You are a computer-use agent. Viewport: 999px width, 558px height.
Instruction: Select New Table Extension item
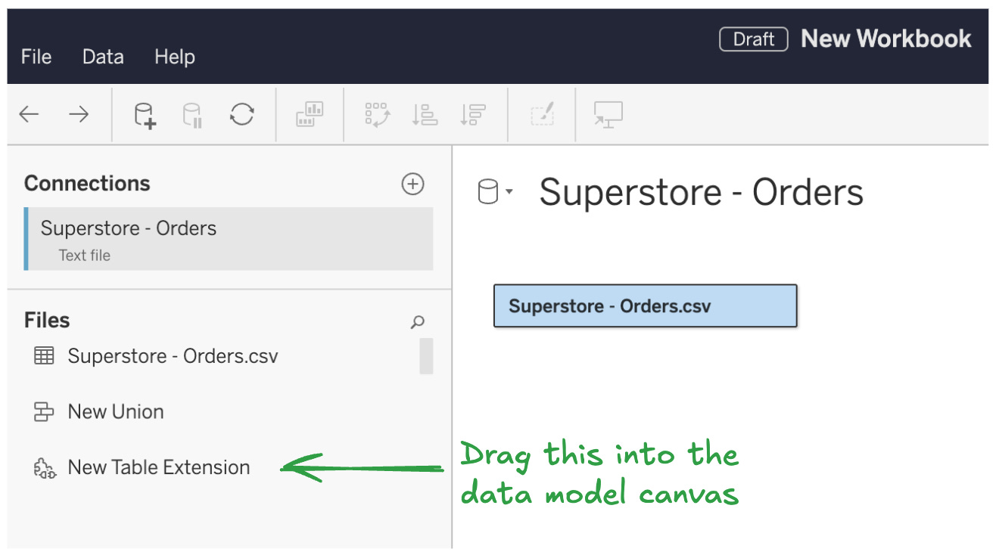coord(158,467)
